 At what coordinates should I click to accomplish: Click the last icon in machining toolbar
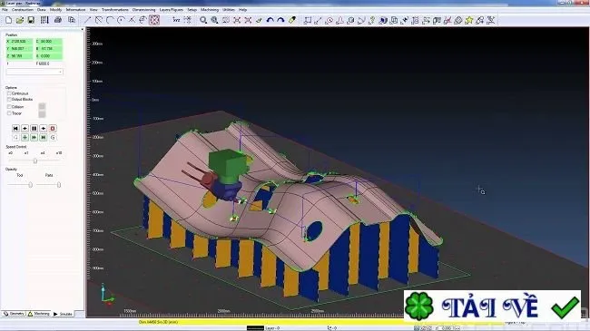[x=491, y=20]
